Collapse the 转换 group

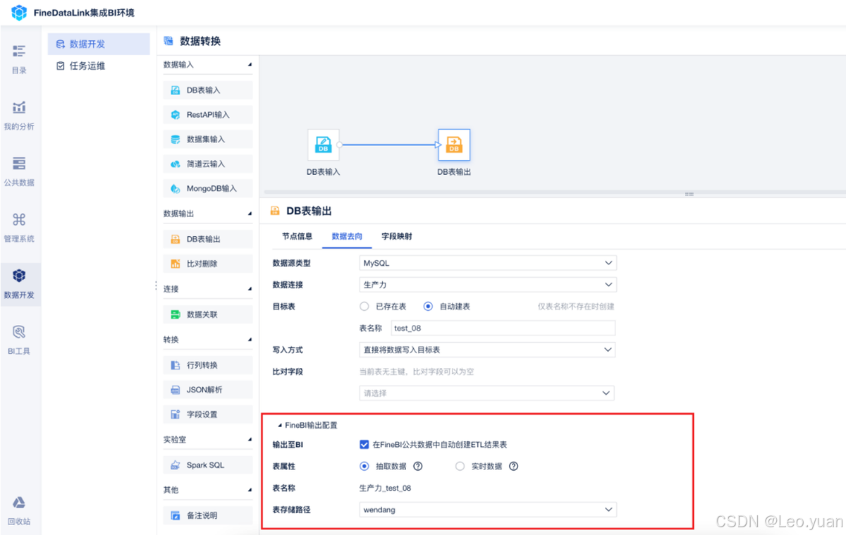[x=250, y=340]
